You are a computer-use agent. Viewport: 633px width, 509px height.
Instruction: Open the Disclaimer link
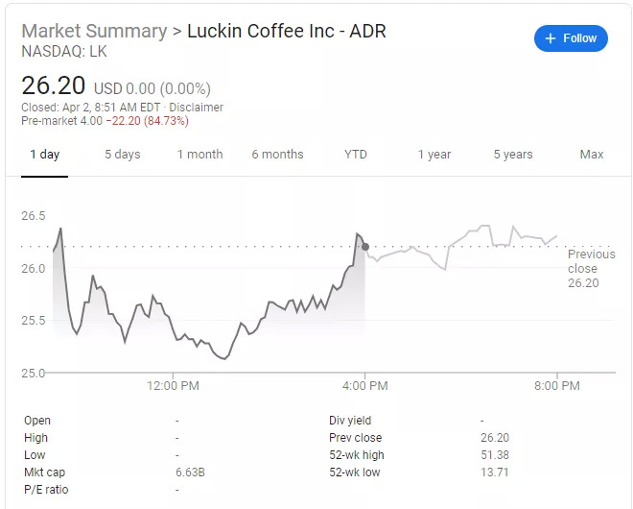[x=196, y=108]
